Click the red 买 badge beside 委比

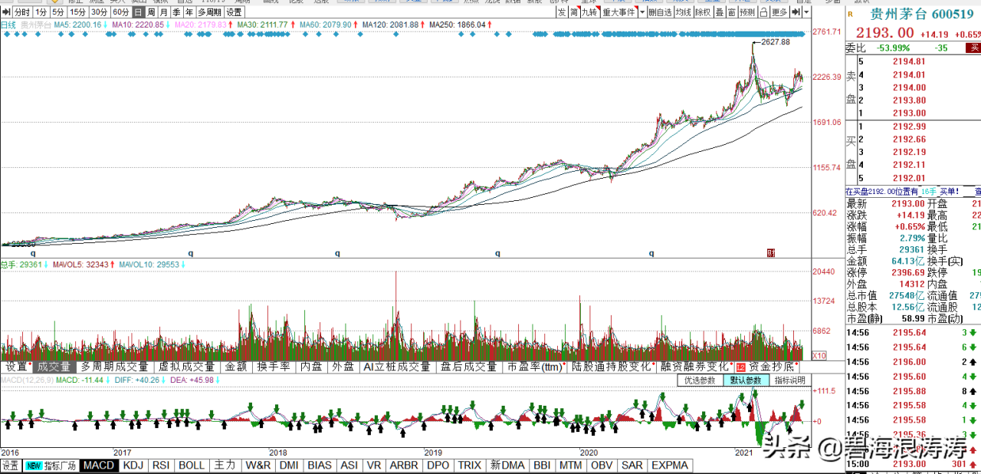[973, 48]
